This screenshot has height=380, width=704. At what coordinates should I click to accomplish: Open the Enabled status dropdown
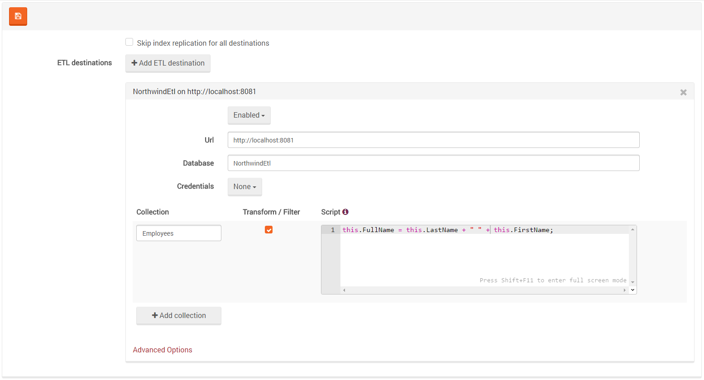coord(249,115)
